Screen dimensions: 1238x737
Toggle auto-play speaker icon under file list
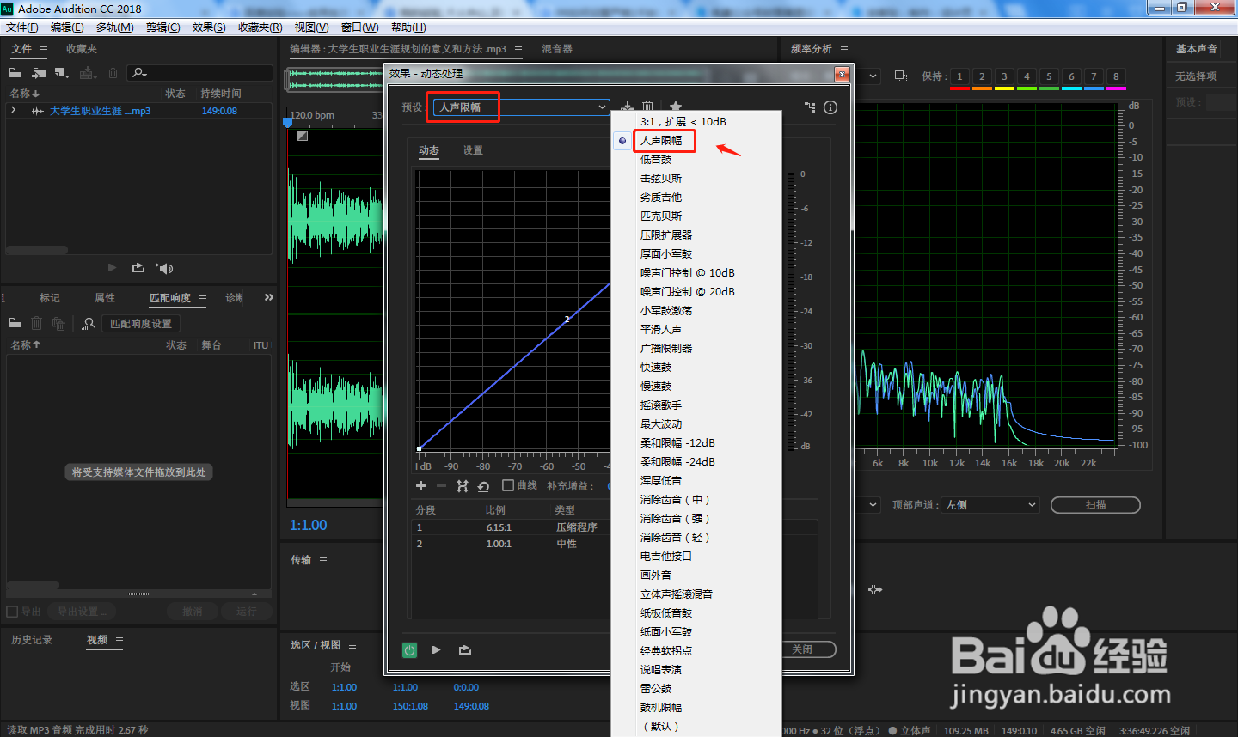coord(164,268)
